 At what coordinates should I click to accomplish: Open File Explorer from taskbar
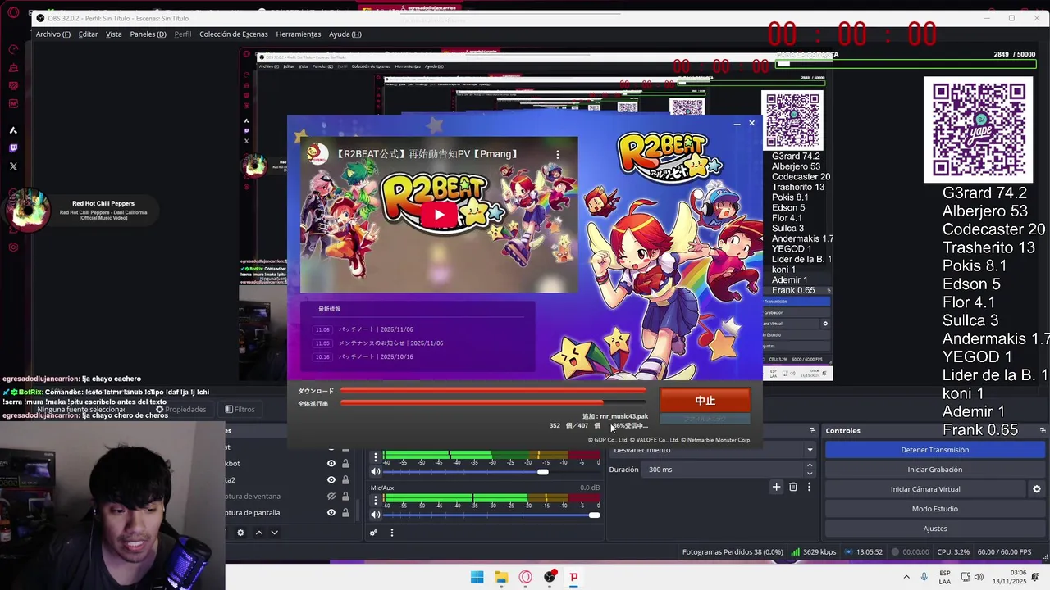501,577
